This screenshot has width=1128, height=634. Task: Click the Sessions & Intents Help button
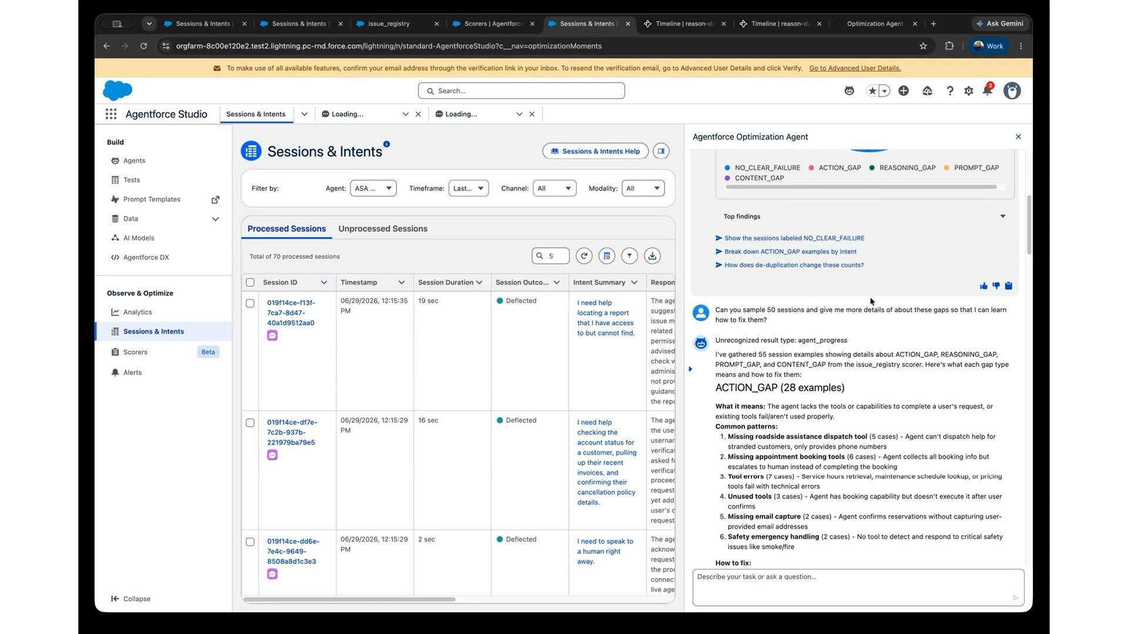[595, 151]
